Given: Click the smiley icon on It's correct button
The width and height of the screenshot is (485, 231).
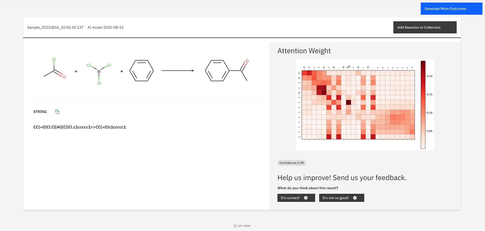Looking at the screenshot, I should (306, 198).
